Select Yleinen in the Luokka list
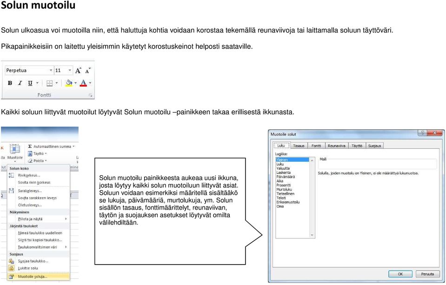The width and height of the screenshot is (446, 285). click(x=292, y=160)
